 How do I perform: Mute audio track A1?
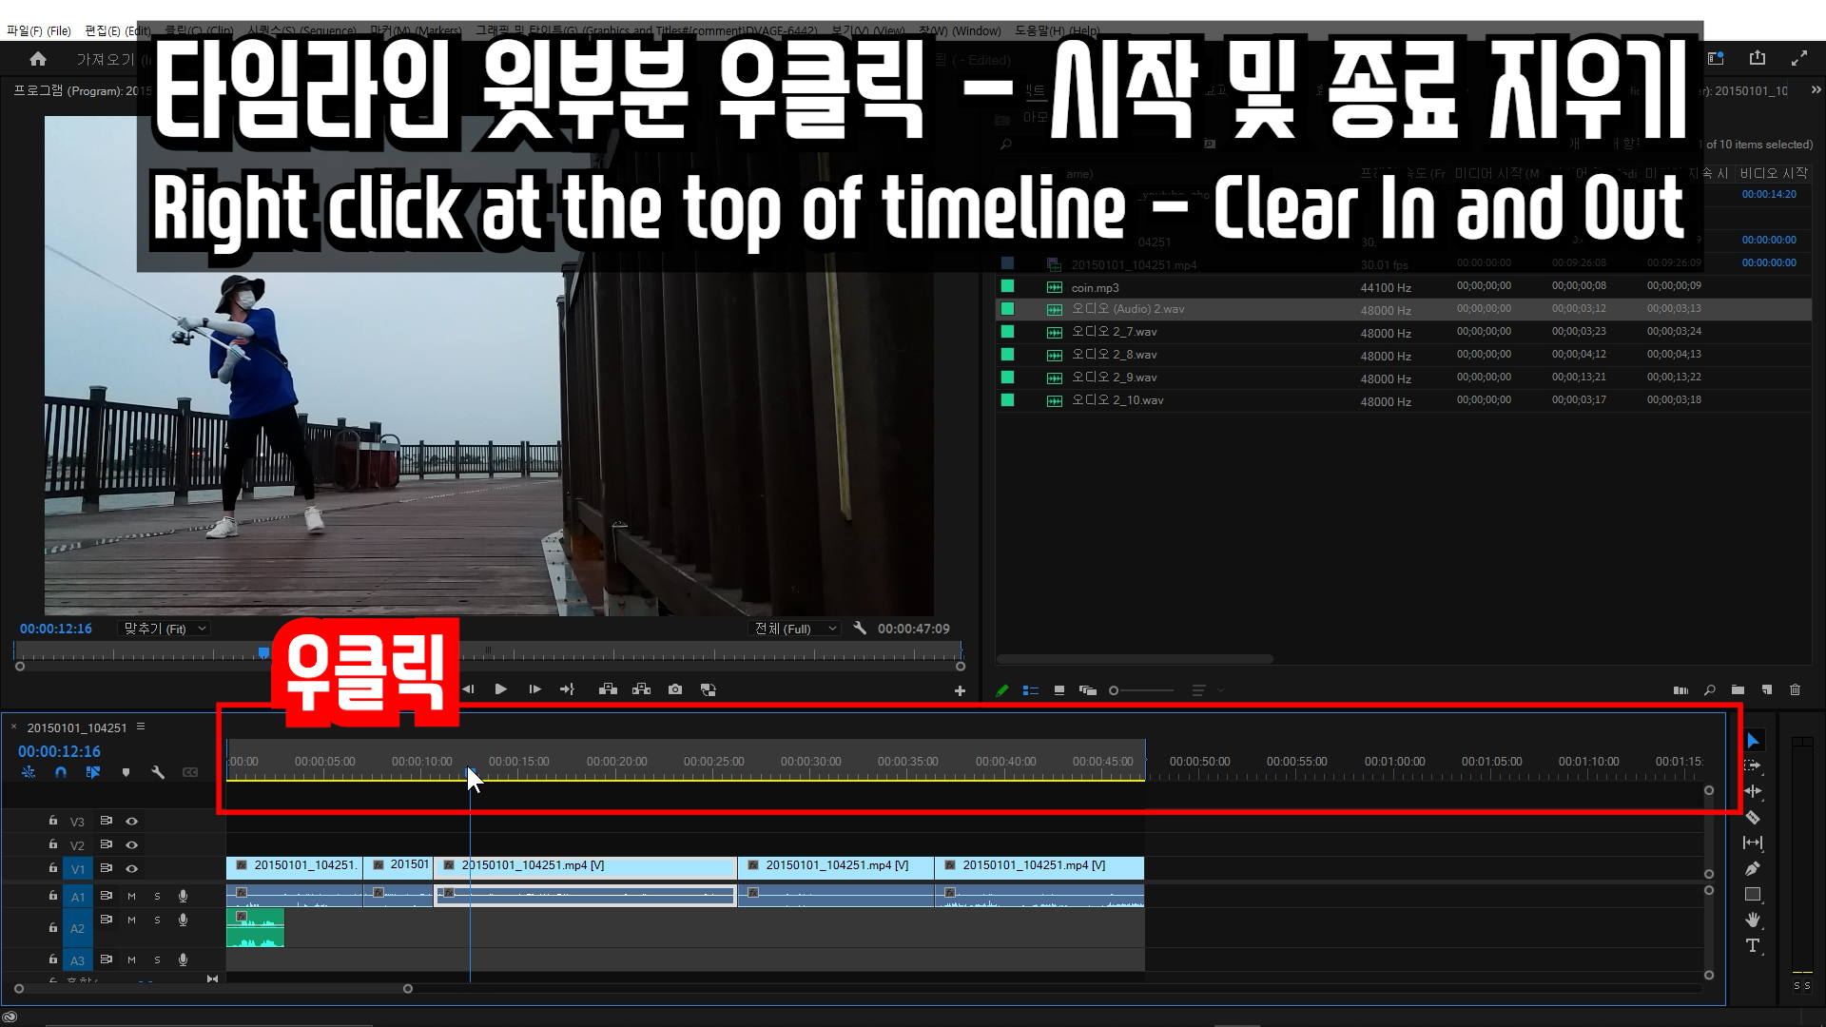[x=131, y=896]
